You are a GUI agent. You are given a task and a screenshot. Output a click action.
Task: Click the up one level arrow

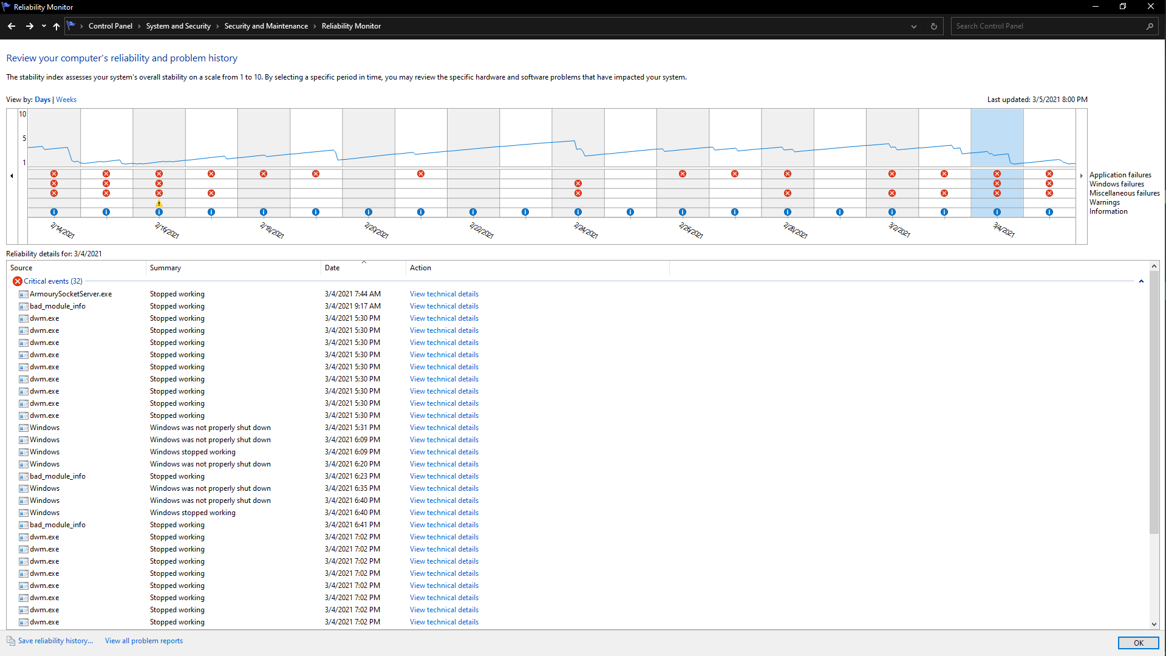[x=56, y=26]
